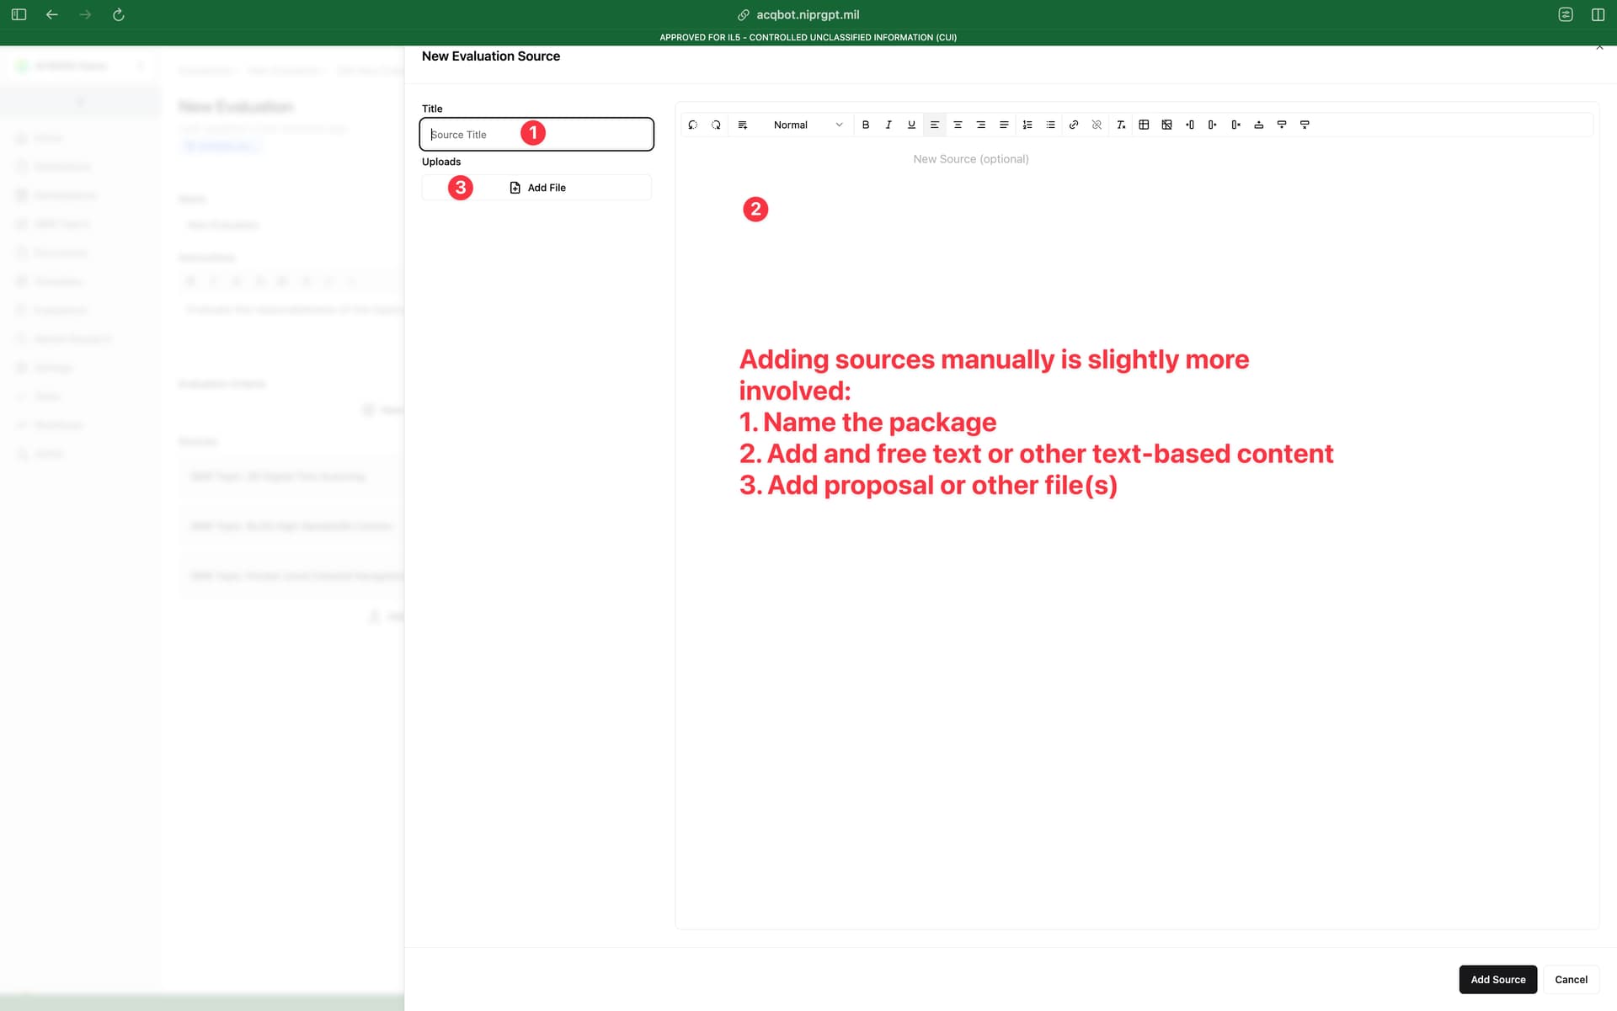Image resolution: width=1617 pixels, height=1011 pixels.
Task: Toggle underline text formatting
Action: click(x=911, y=125)
